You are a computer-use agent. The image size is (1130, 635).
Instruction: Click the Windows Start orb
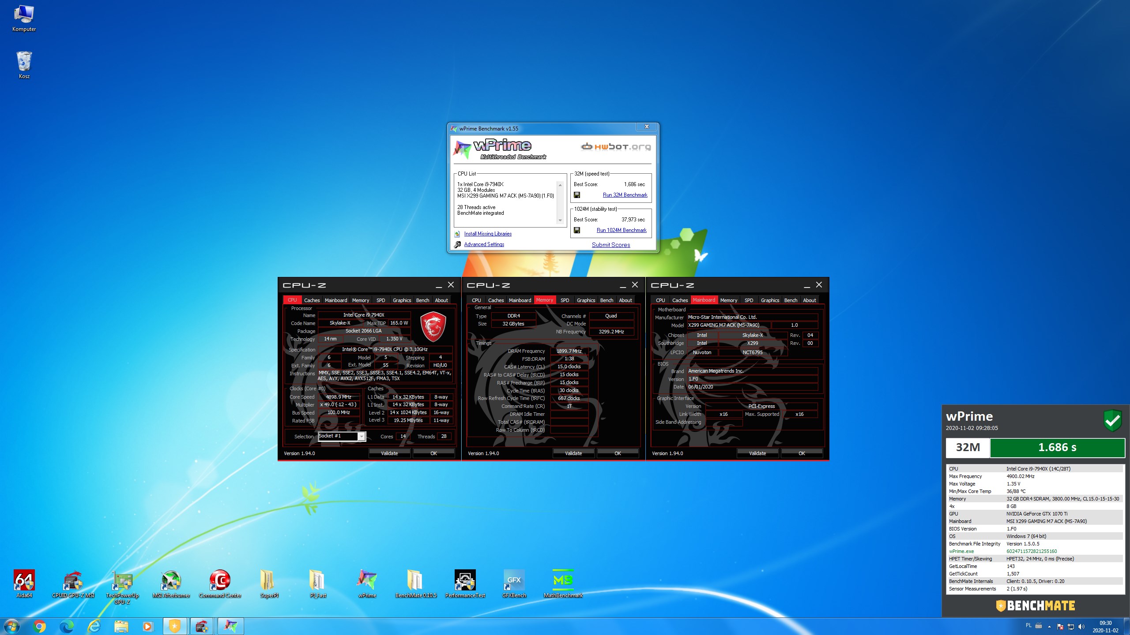tap(11, 626)
